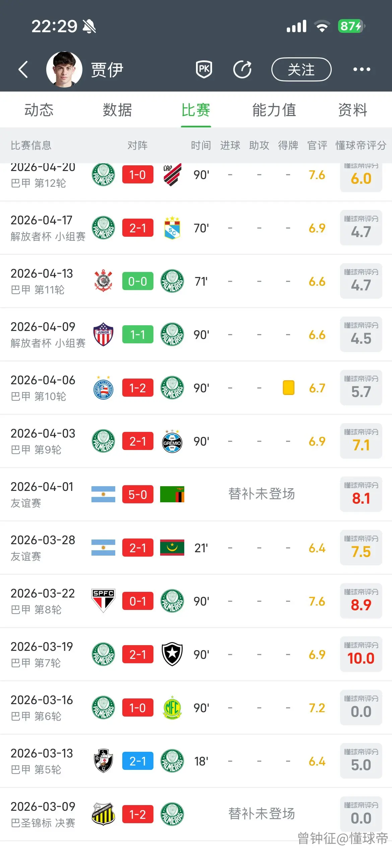The width and height of the screenshot is (392, 849).
Task: Tap the 10.0 懂球帝 rating box
Action: coord(361,654)
